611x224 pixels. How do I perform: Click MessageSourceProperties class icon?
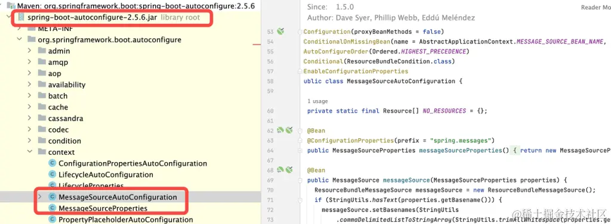coord(53,209)
